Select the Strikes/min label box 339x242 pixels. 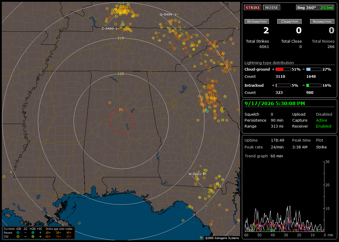pos(256,21)
